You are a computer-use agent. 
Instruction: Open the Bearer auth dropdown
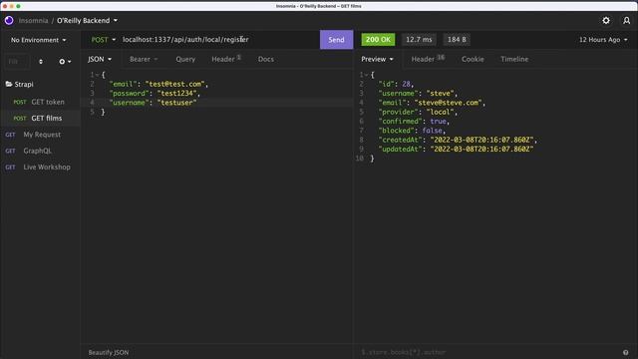[144, 59]
